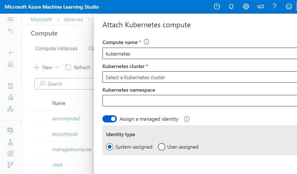Open the arccompute2 compute link
297x174 pixels.
point(66,119)
